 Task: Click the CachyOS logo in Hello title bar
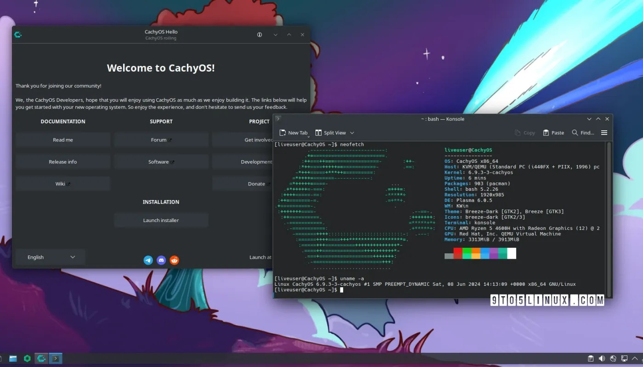tap(18, 34)
